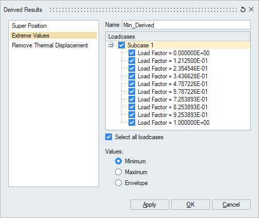Collapse the Subcase 1 tree node
259x218 pixels.
(x=111, y=45)
